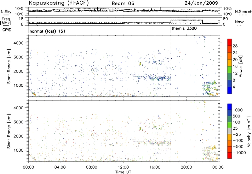This screenshot has width=252, height=174.
Task: Select the Slant Range label of velocity panel
Action: click(x=9, y=131)
